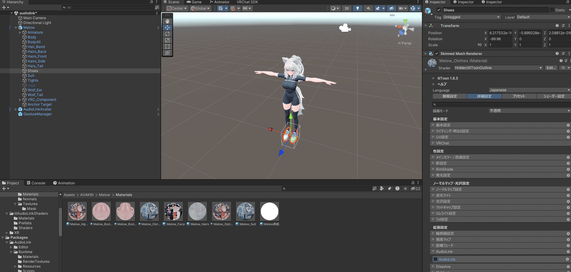Select the Melow_Suit material thumbnail
This screenshot has width=571, height=272.
tap(246, 211)
